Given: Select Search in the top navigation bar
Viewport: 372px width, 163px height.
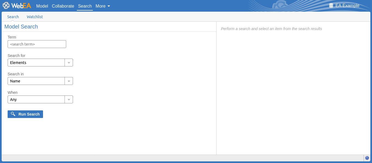Looking at the screenshot, I should click(x=85, y=6).
